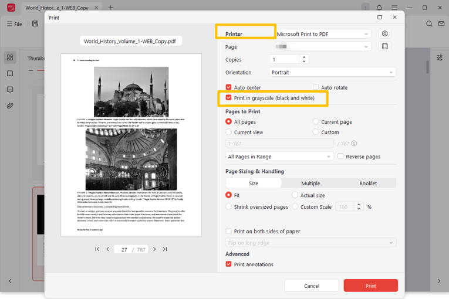
Task: Close the World_History document tab
Action: click(96, 8)
